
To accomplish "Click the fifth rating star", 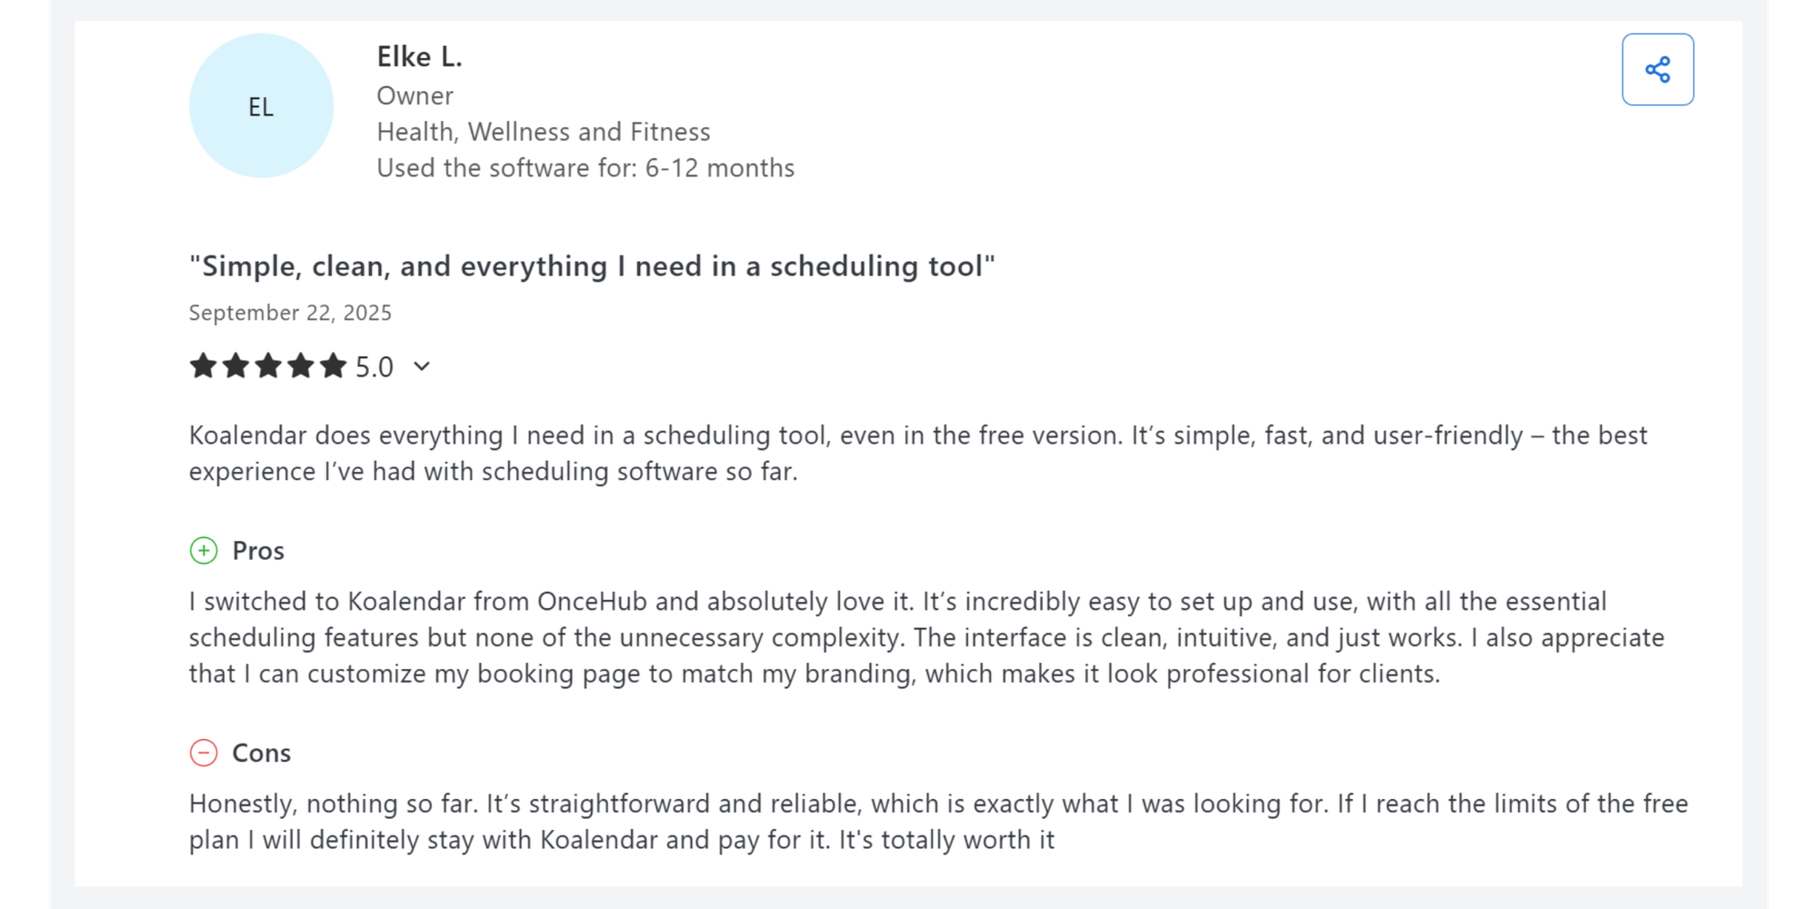I will coord(335,365).
